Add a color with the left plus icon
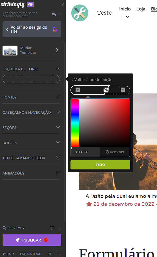This screenshot has width=157, height=257. point(78,90)
